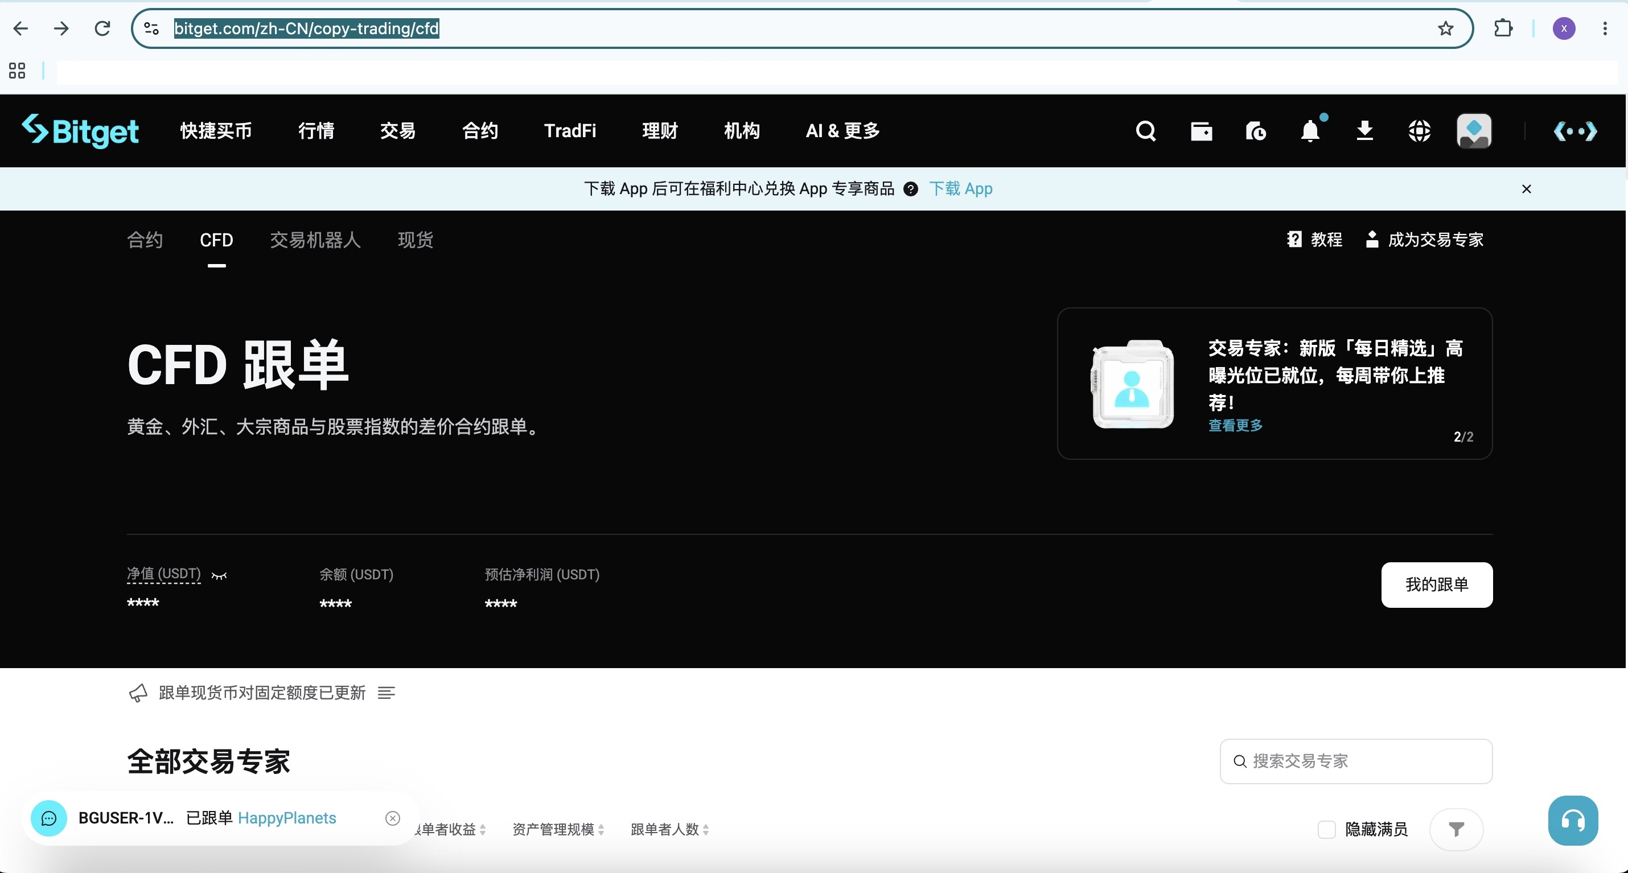Viewport: 1628px width, 873px height.
Task: Open Chrome three-dot menu
Action: [x=1605, y=28]
